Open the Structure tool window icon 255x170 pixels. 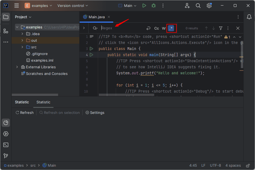tap(6, 31)
